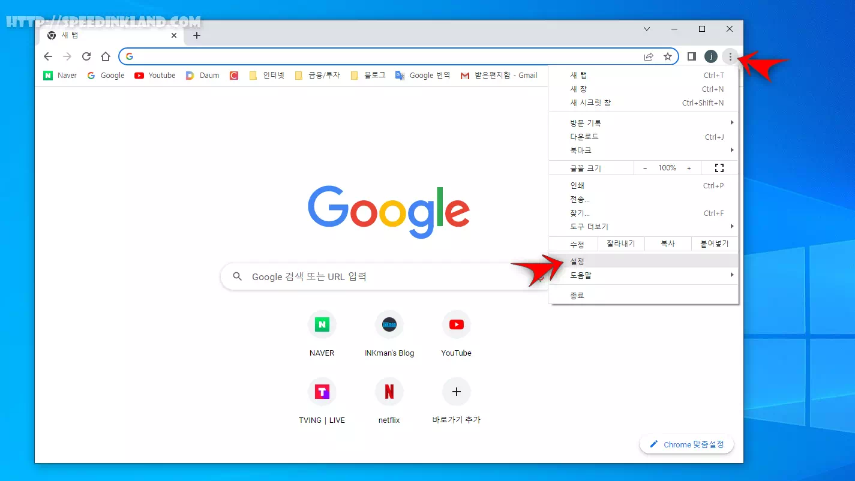Decrease zoom with the minus button
The width and height of the screenshot is (855, 481).
point(645,168)
